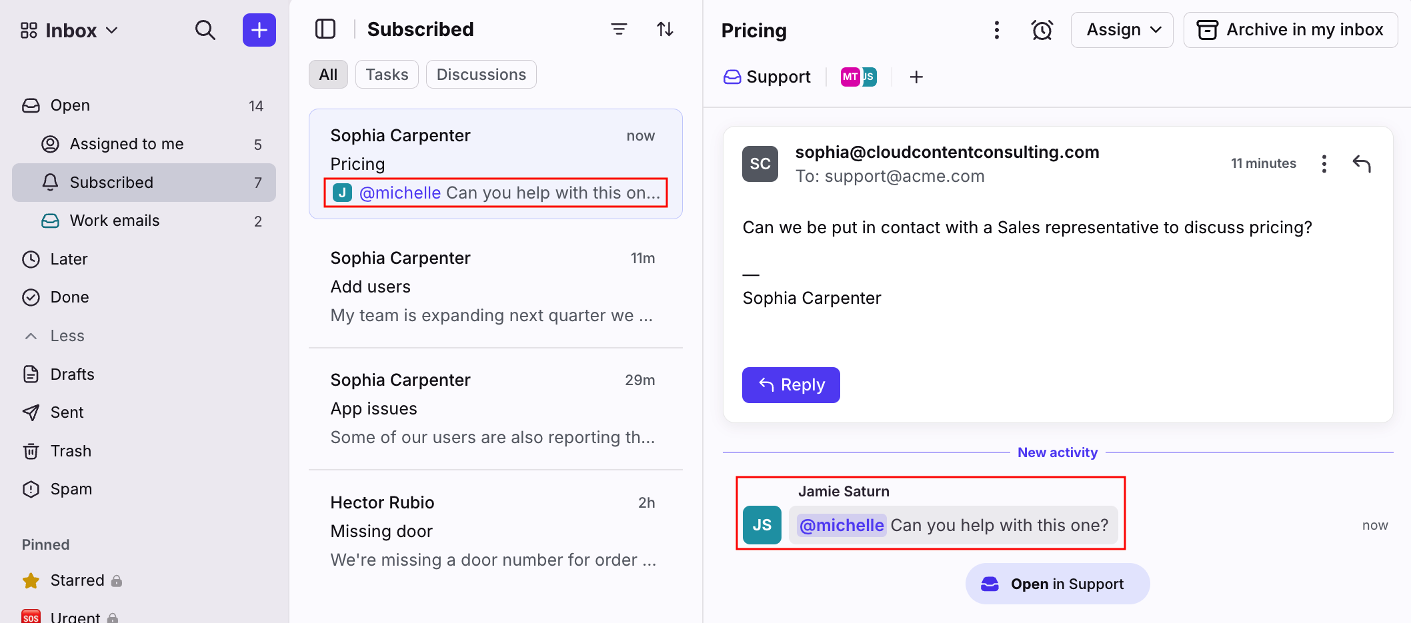Click the snooze alarm clock icon

pyautogui.click(x=1042, y=30)
